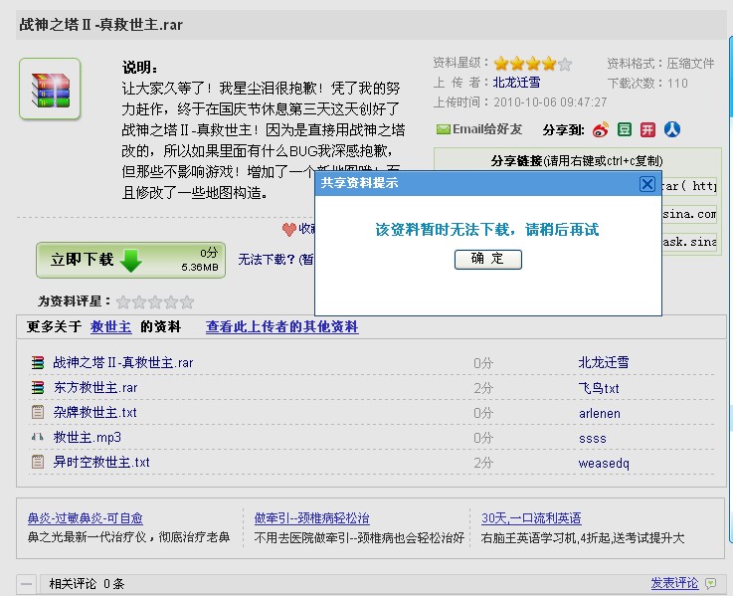
Task: Open the 东方救世主.rar file link
Action: coord(95,387)
